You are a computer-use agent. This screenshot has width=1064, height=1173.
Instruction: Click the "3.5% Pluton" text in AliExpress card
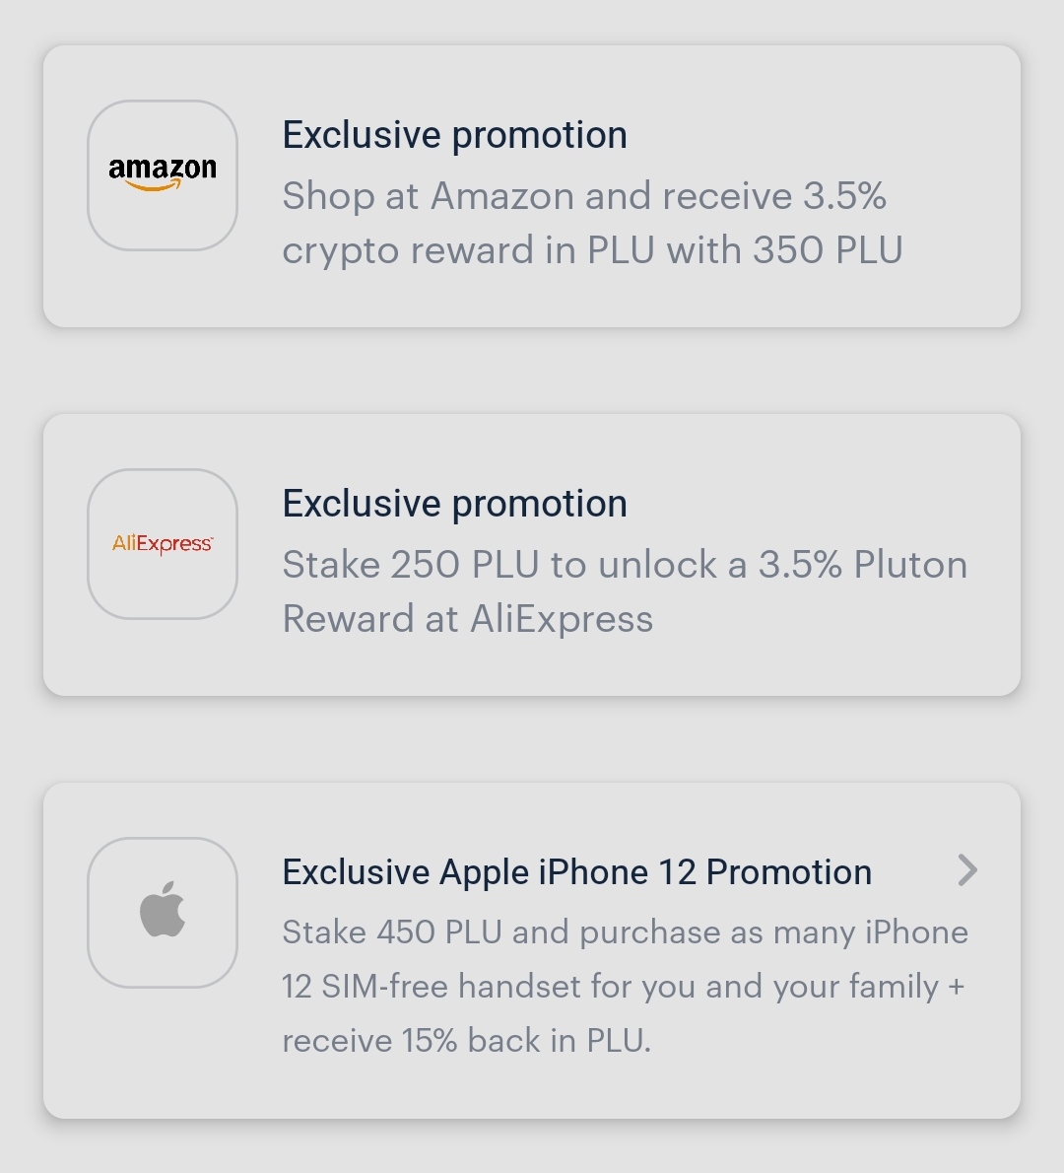click(x=862, y=565)
